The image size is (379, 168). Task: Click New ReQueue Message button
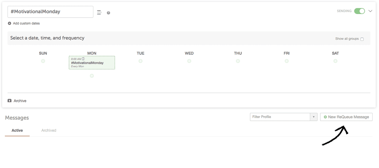346,117
